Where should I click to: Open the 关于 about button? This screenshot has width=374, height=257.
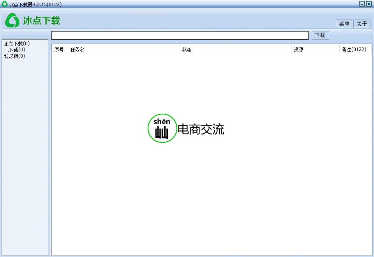(362, 24)
